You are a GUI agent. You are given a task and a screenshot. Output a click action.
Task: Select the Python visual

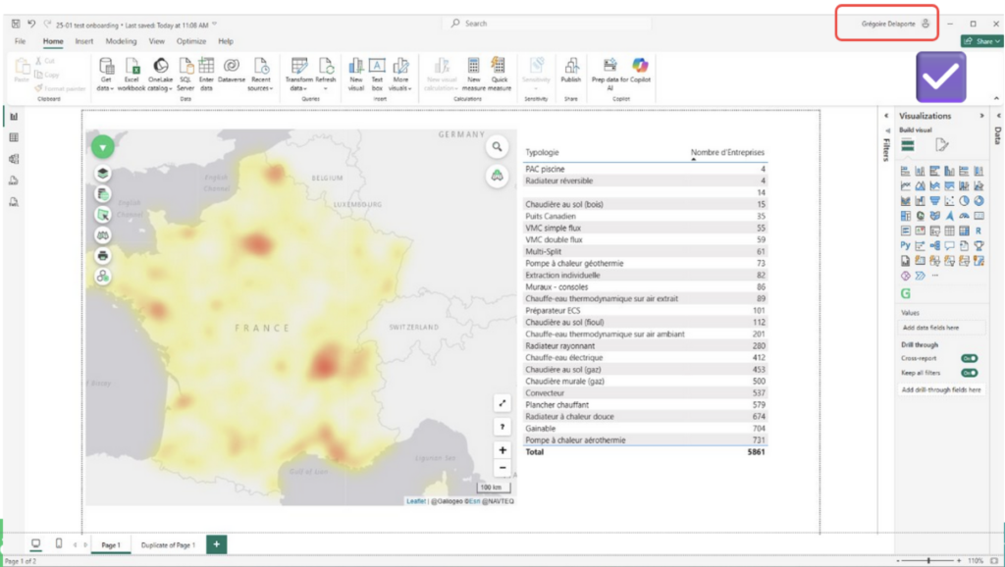904,244
